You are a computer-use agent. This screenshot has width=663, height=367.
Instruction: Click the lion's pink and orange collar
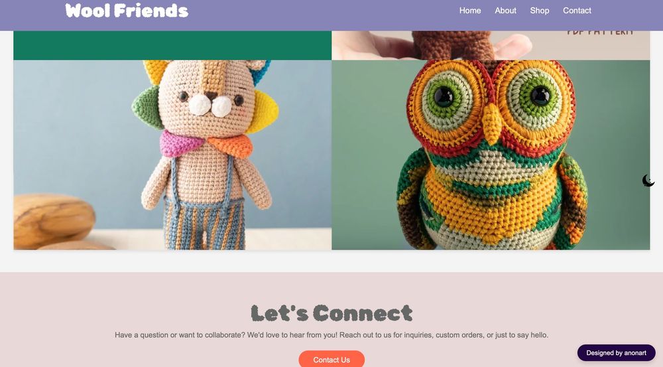[x=206, y=145]
